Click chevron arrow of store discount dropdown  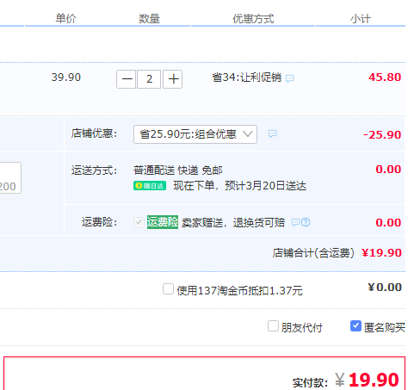point(247,134)
